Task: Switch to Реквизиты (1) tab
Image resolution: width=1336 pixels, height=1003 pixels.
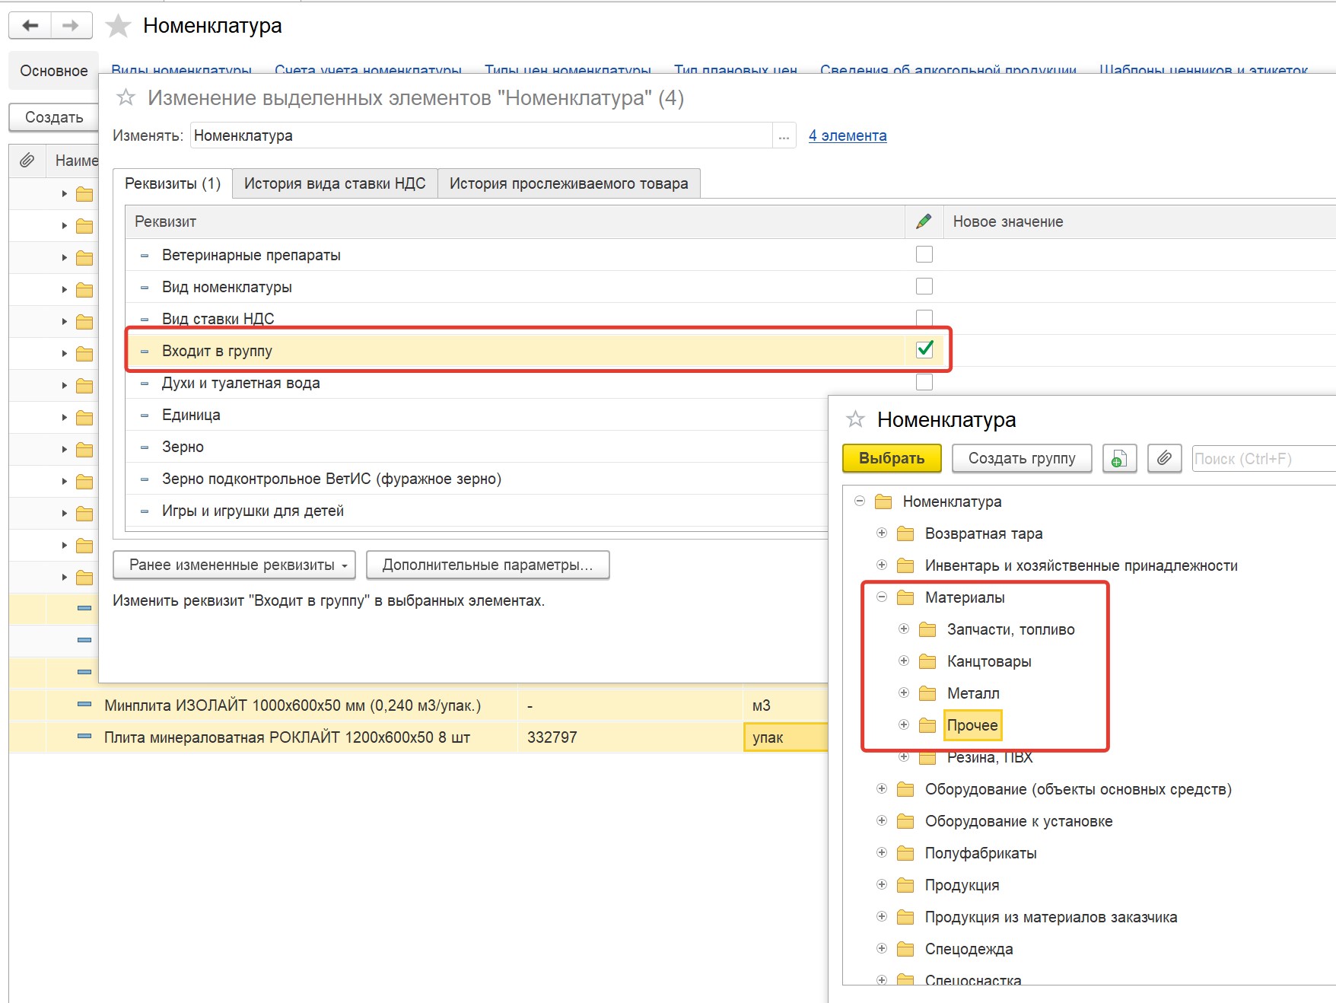Action: click(173, 183)
